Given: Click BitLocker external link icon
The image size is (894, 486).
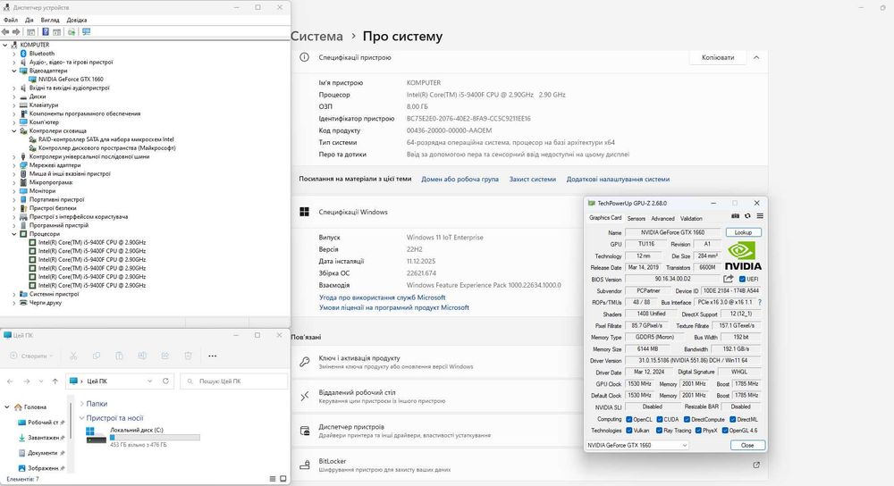Looking at the screenshot, I should click(x=756, y=465).
